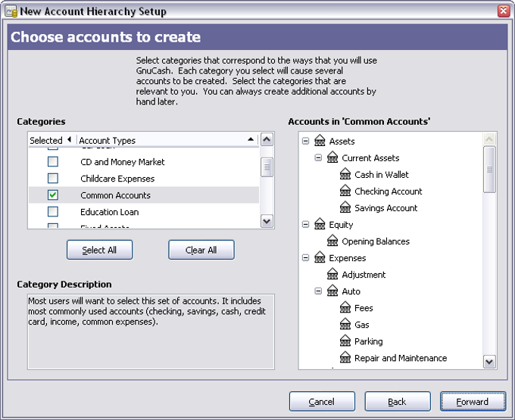Image resolution: width=515 pixels, height=420 pixels.
Task: Click the accounts tree scrollbar thumb
Action: click(489, 170)
